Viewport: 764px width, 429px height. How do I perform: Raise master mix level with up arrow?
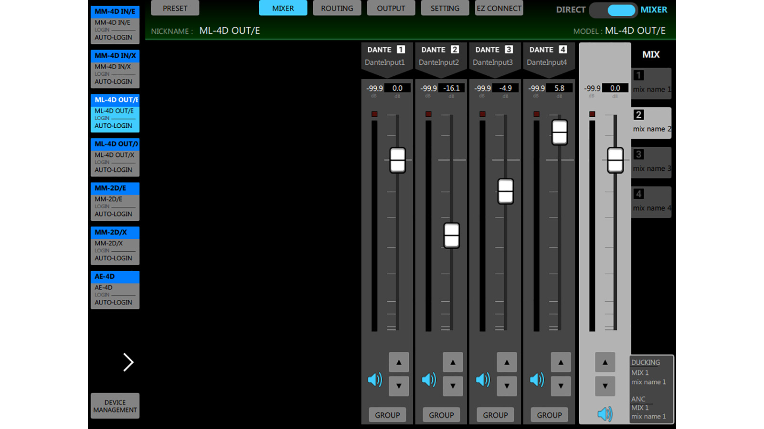(605, 362)
